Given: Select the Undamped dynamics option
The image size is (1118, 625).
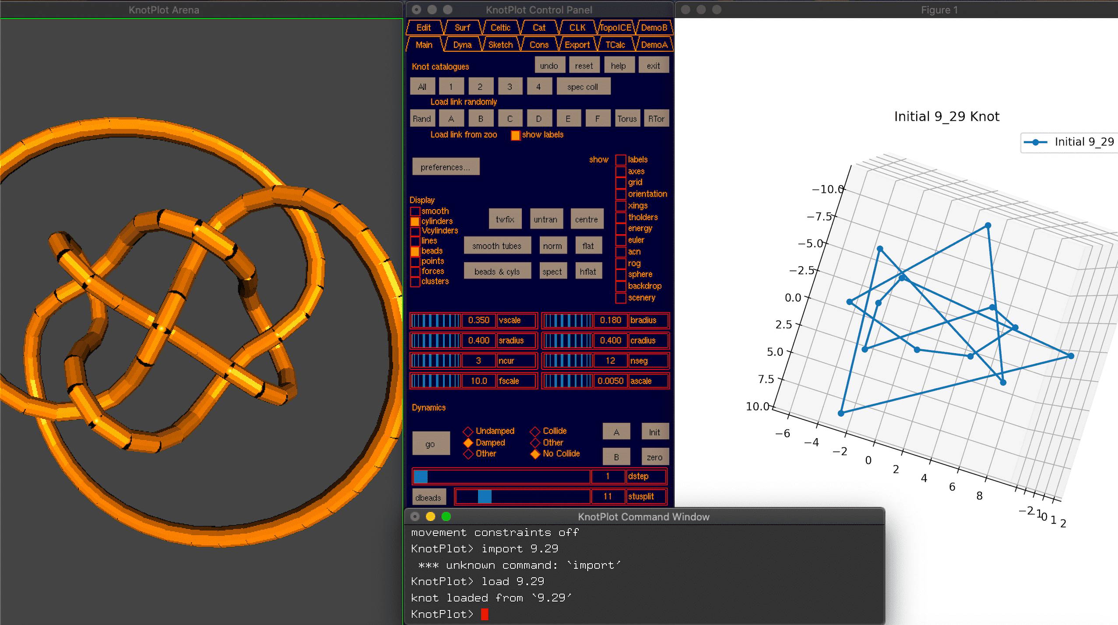Looking at the screenshot, I should click(468, 431).
